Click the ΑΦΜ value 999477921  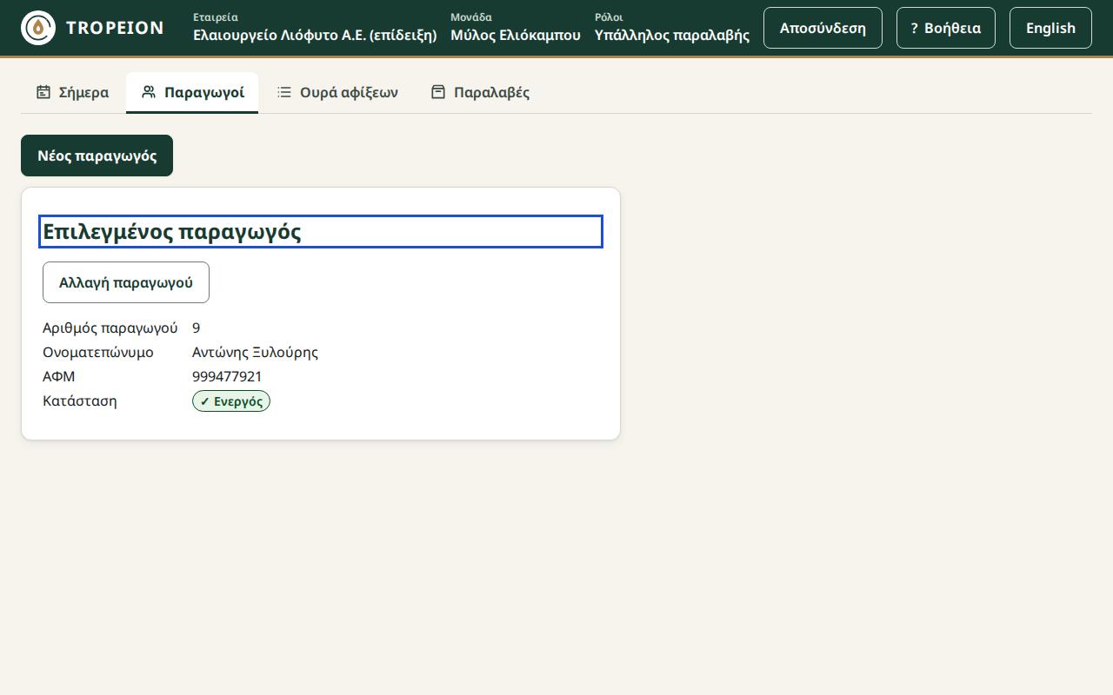[227, 376]
